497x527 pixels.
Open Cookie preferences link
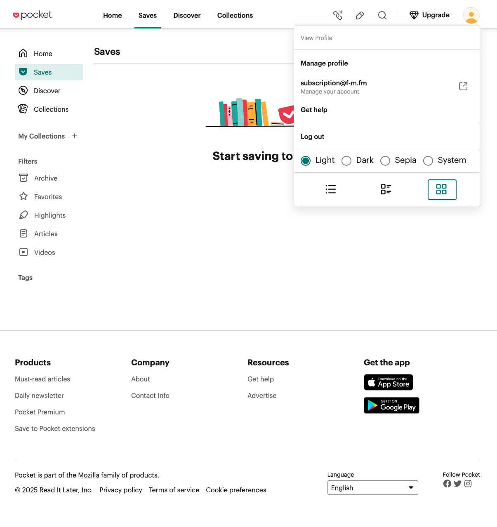[236, 490]
